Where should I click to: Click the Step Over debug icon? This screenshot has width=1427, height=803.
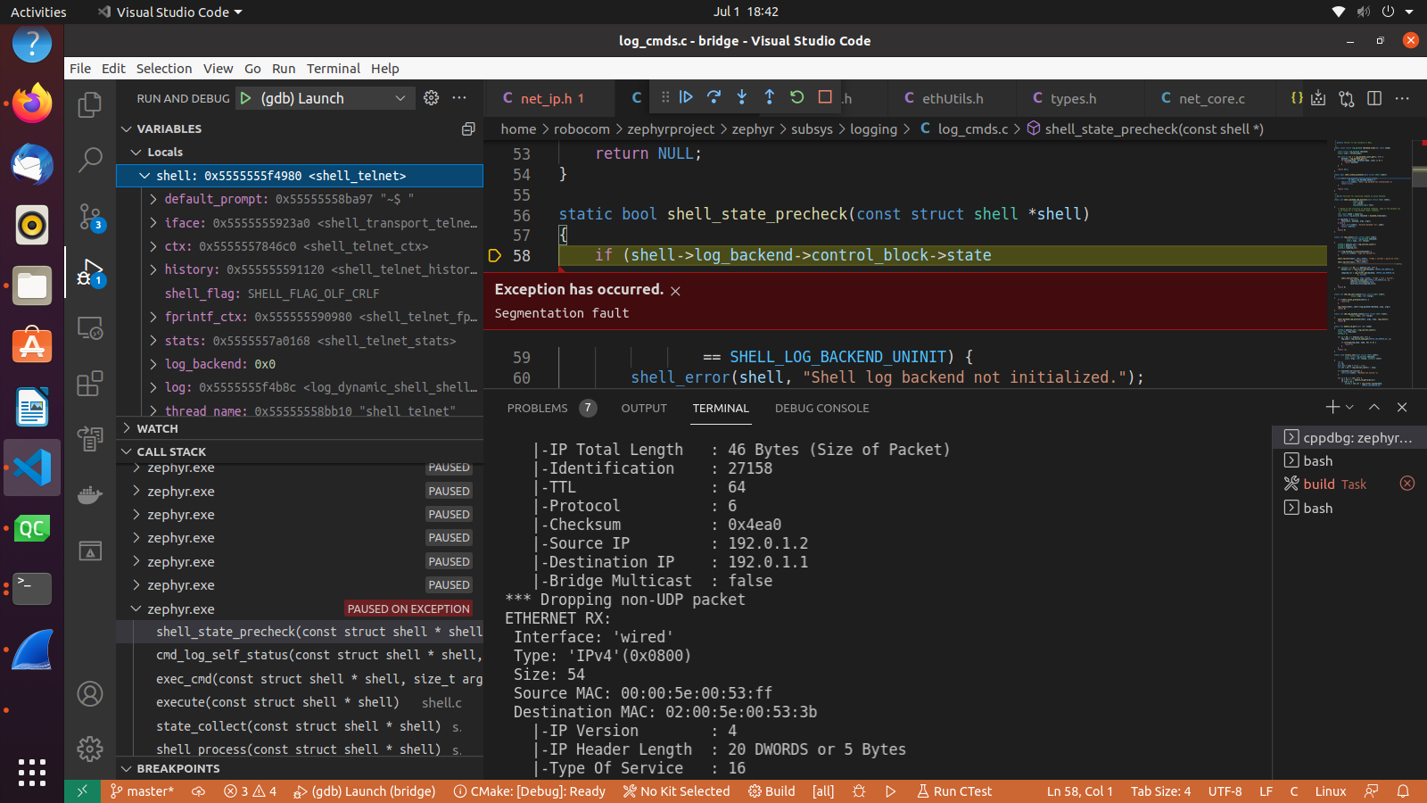click(713, 98)
